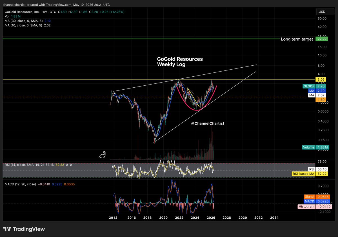338x237 pixels.
Task: Select the MA (30, close, 0, SMA, 5) legend
Action: point(28,21)
